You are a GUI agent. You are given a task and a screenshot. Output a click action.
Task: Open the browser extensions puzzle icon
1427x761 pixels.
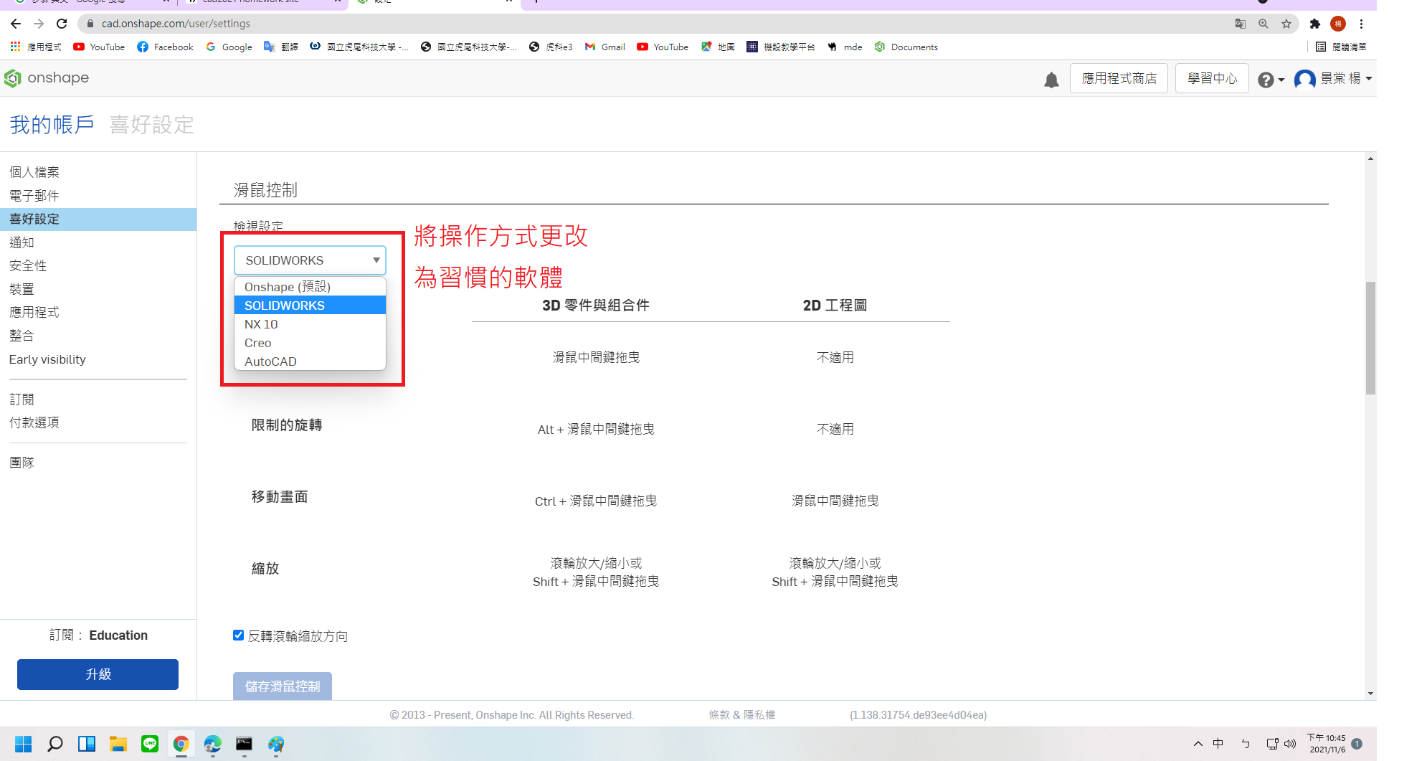pyautogui.click(x=1314, y=24)
